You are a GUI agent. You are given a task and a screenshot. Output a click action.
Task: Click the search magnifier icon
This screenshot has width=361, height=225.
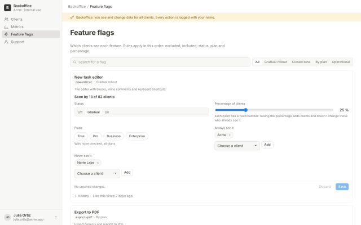pyautogui.click(x=74, y=62)
